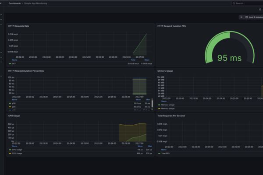Sort HTTP Requests Rate legend by Name
The image size is (263, 175).
(x=14, y=60)
